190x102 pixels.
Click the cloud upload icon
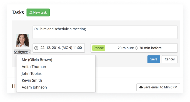click(x=141, y=87)
